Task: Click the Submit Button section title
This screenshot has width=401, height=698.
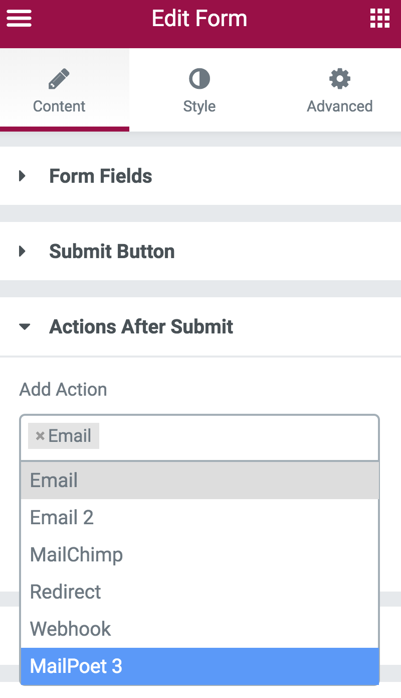Action: click(112, 252)
